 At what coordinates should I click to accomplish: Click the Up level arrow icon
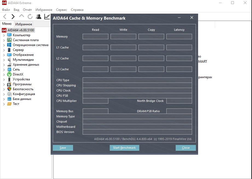(x=22, y=16)
